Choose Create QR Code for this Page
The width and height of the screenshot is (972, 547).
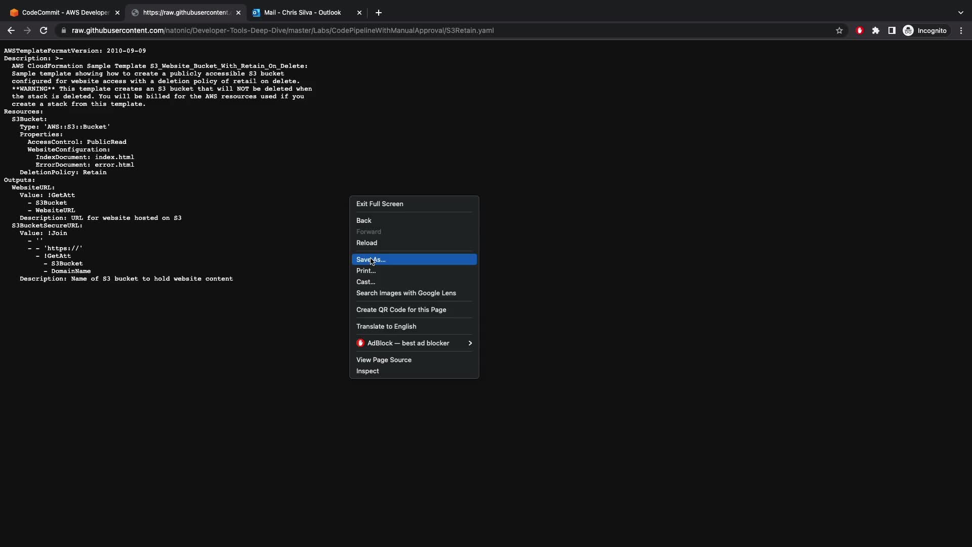pos(401,309)
